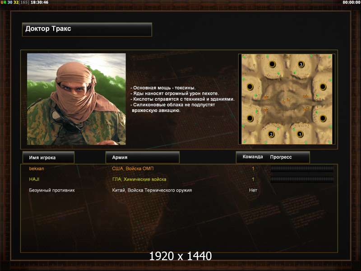Click start position 1 marker on minimap
This screenshot has height=271, width=361.
[300, 134]
